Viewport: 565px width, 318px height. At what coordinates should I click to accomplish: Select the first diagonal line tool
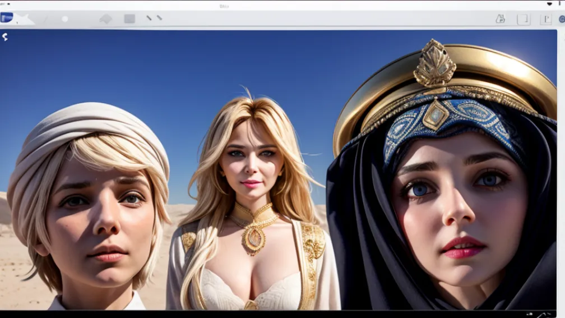click(x=149, y=18)
